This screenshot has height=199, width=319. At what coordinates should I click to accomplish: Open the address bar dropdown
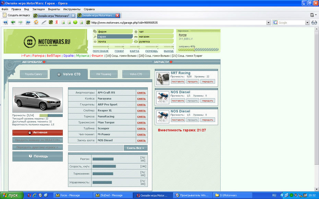pyautogui.click(x=268, y=23)
